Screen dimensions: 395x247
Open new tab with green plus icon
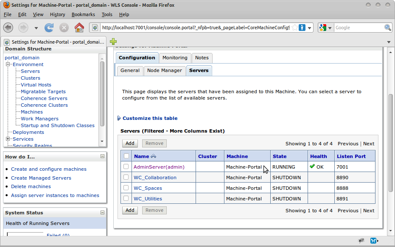tap(113, 42)
